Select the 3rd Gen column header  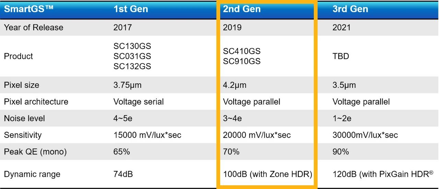point(350,9)
